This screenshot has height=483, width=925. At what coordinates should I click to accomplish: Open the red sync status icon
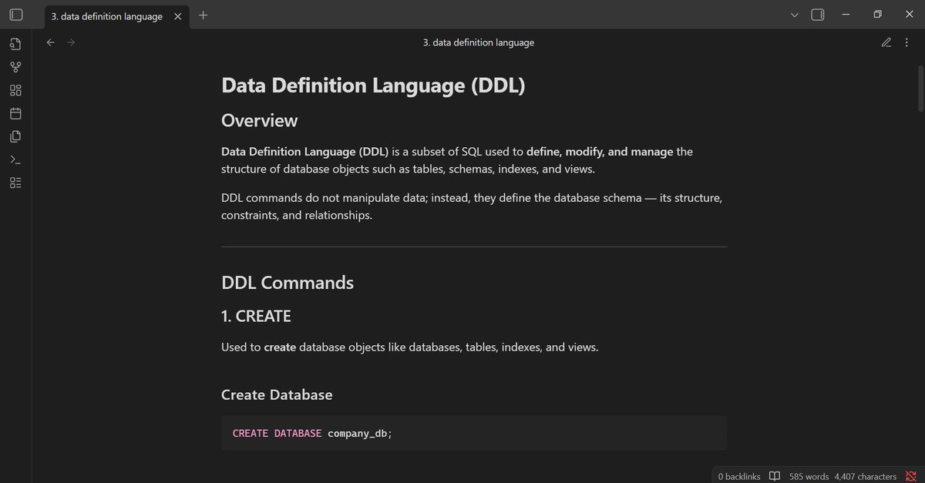pyautogui.click(x=910, y=476)
